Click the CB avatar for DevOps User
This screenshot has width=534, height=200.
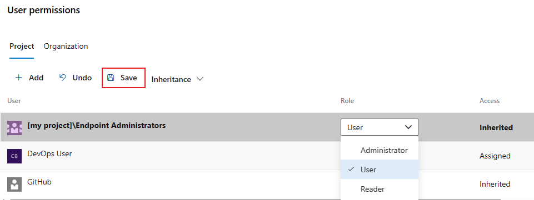[14, 156]
